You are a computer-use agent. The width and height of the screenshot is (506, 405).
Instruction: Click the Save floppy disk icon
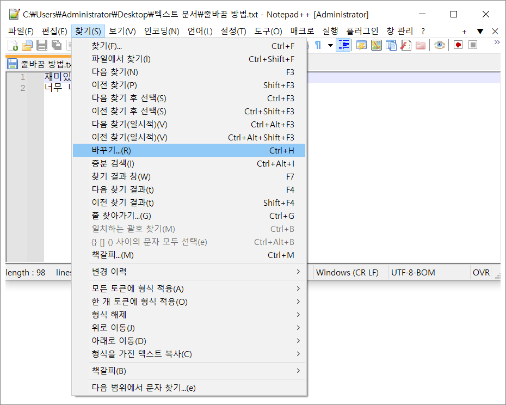pyautogui.click(x=42, y=45)
